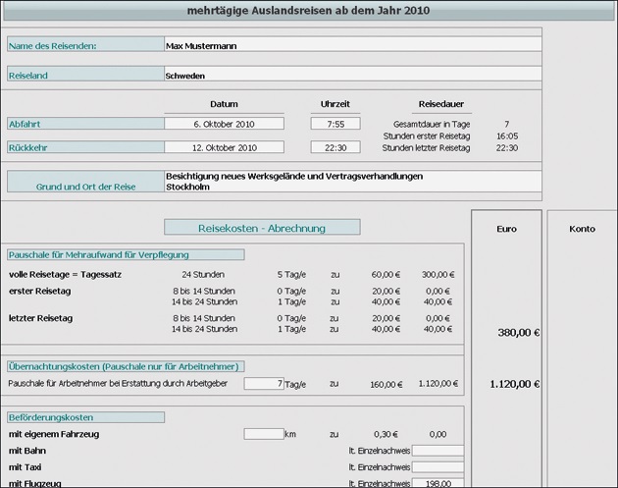Click the 'mit Taxi' Einzelnachweis amount field
618x488 pixels.
(438, 467)
